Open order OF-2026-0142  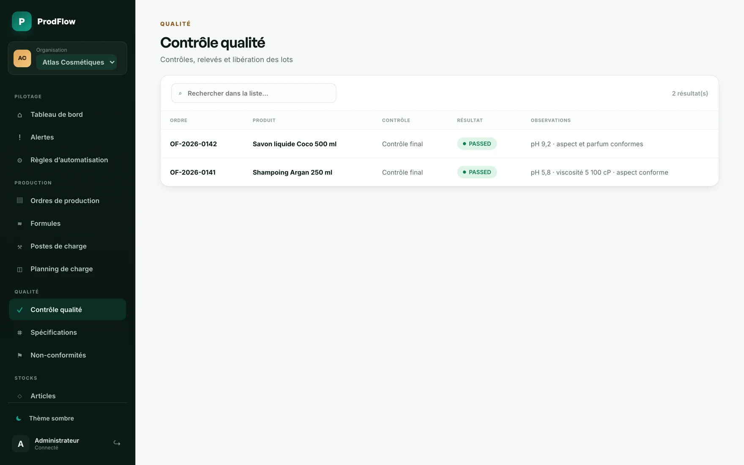pyautogui.click(x=193, y=144)
